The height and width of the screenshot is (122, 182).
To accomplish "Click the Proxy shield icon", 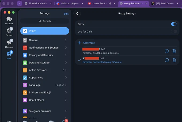I will click(25, 31).
